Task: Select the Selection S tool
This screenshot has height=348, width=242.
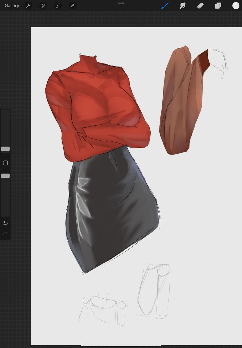Action: (x=58, y=6)
